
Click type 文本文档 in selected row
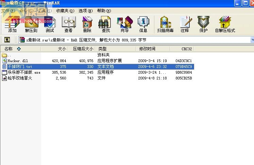click(105, 67)
